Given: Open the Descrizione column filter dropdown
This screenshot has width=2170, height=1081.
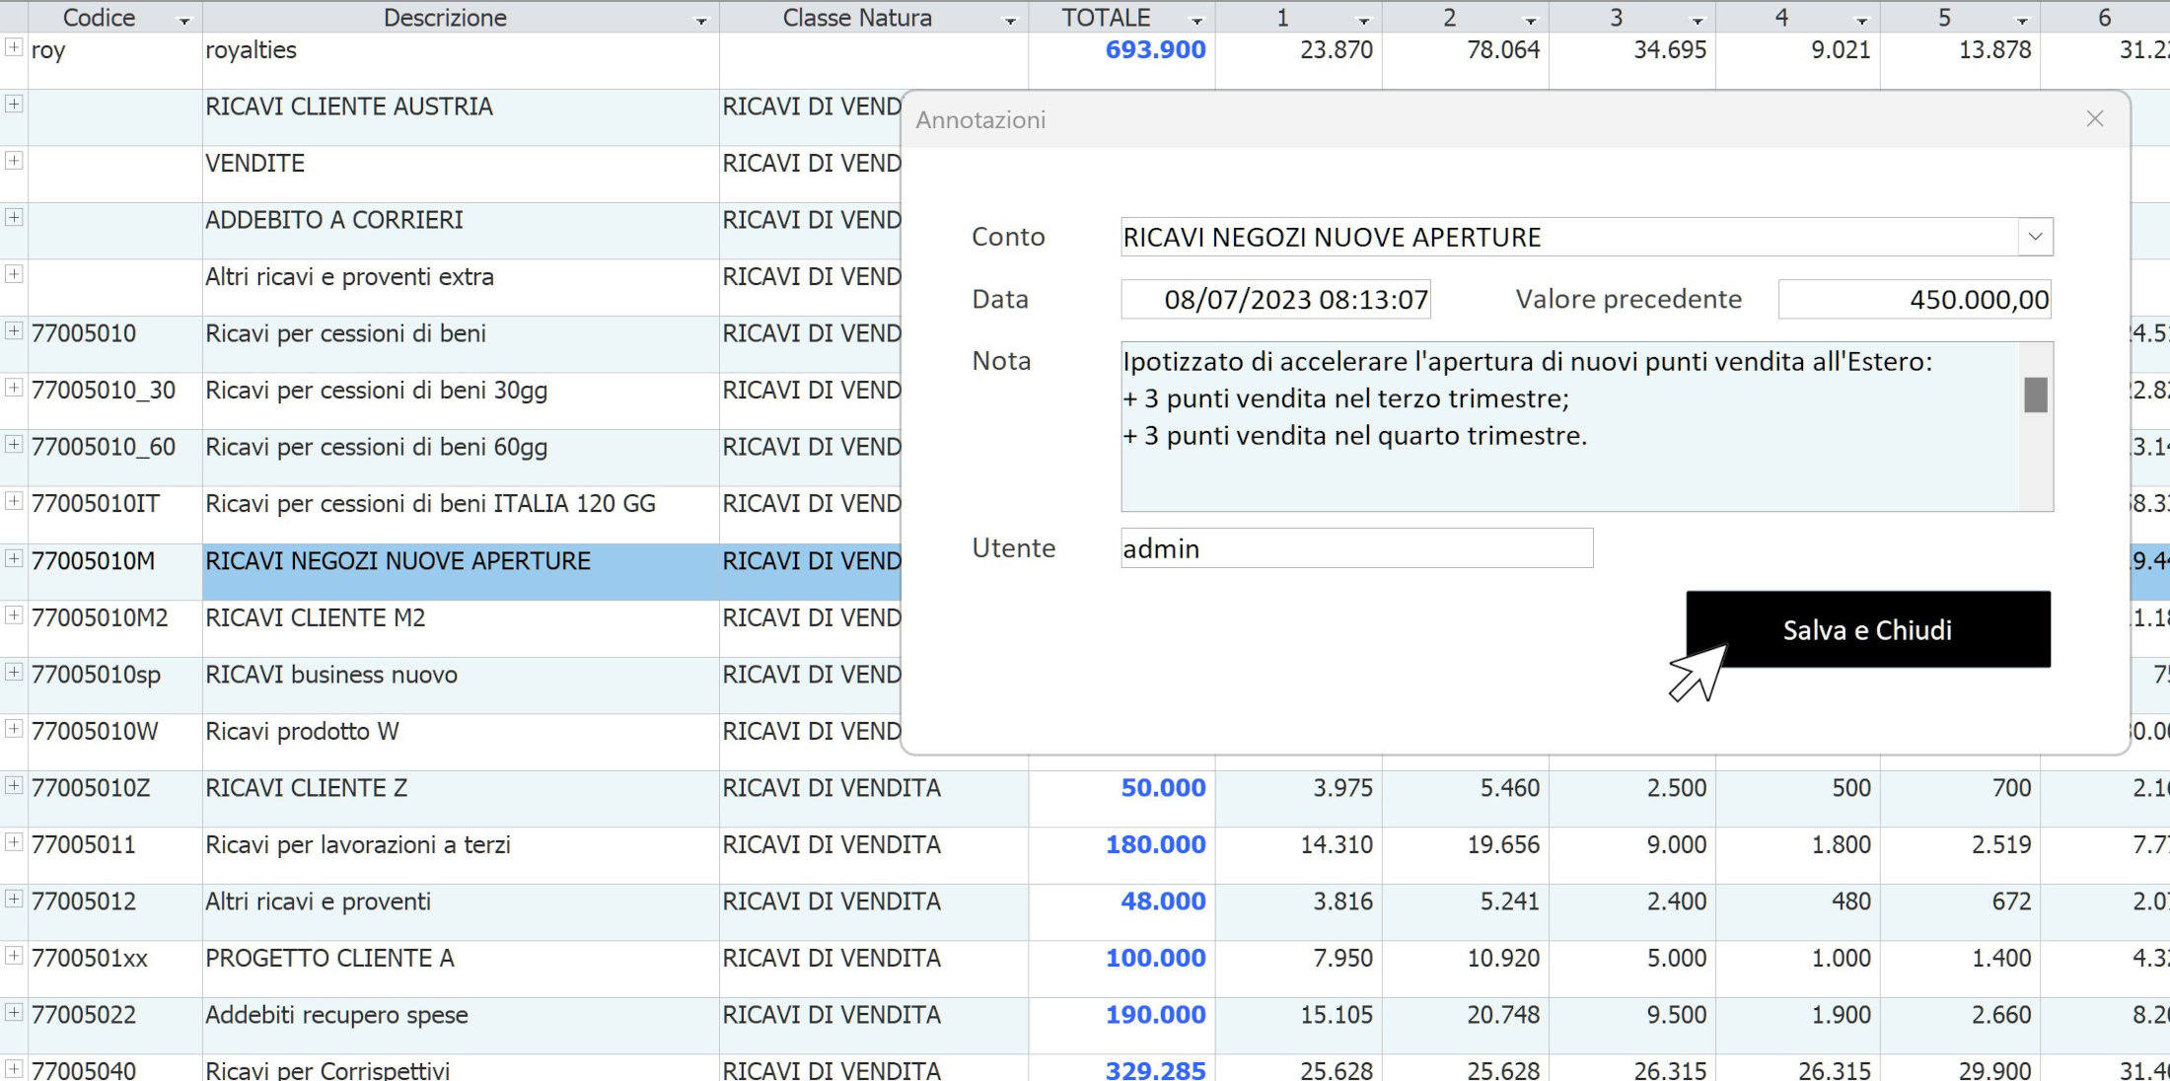Looking at the screenshot, I should point(701,20).
